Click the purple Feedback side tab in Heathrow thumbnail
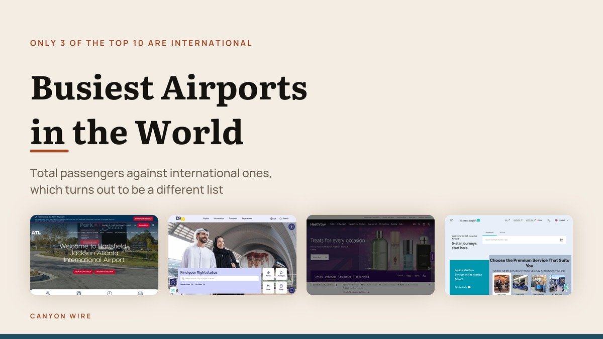This screenshot has width=603, height=339. [x=433, y=257]
